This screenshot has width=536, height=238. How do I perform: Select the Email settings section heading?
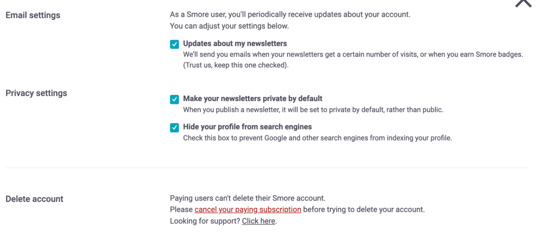(x=33, y=15)
